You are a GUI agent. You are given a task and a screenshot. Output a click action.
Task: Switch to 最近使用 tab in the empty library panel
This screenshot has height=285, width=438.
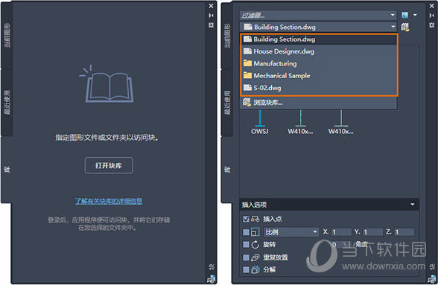pos(7,102)
